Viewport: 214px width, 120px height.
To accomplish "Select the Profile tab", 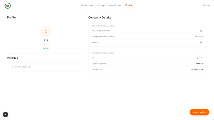I will coord(129,5).
